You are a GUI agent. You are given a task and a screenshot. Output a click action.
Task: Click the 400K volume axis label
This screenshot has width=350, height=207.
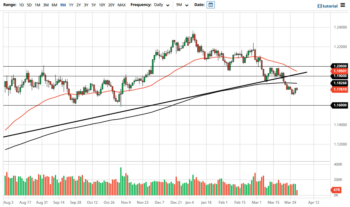(338, 164)
